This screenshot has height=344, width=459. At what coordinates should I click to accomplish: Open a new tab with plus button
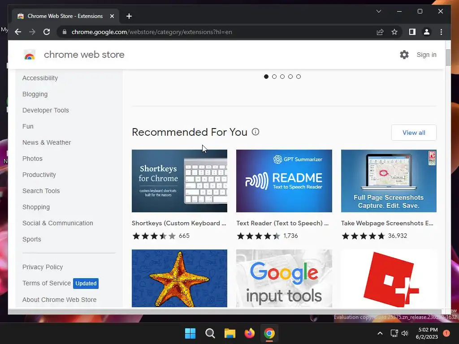click(x=129, y=16)
